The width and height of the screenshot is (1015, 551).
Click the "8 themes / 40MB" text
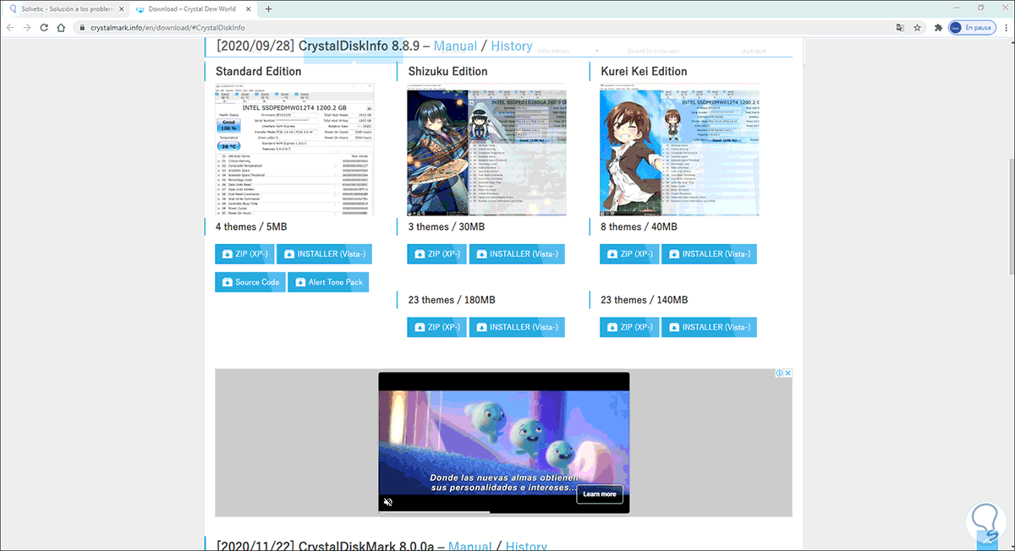tap(639, 226)
